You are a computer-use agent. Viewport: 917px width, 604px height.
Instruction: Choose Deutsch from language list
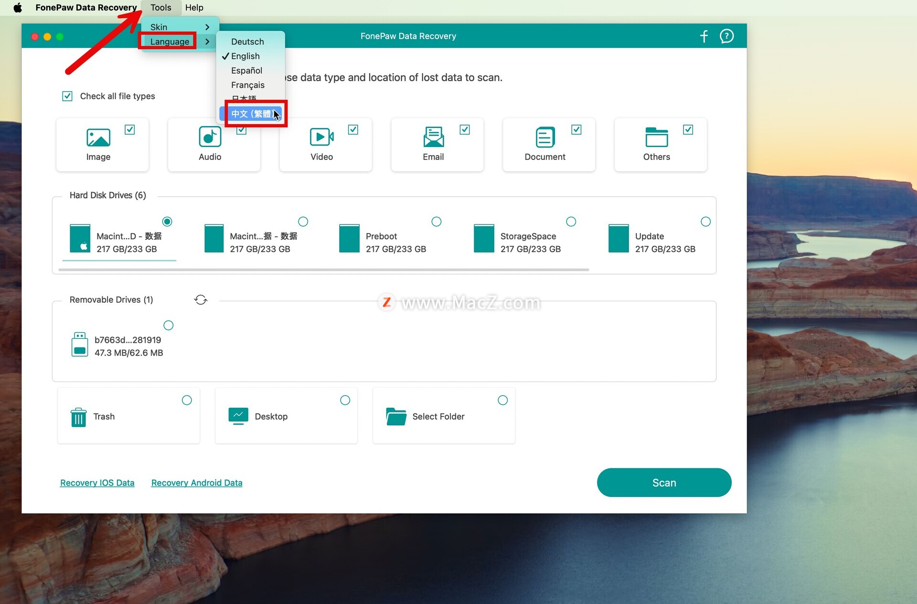pyautogui.click(x=247, y=42)
